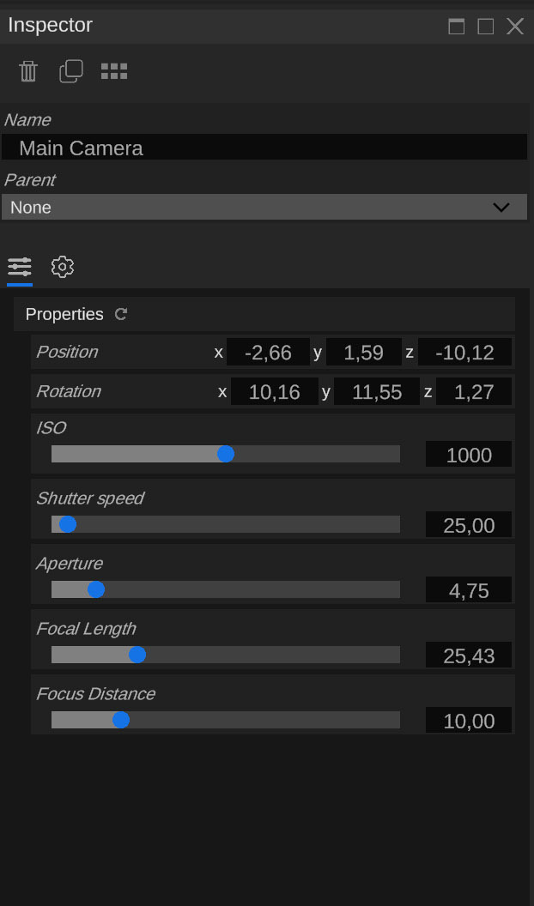
Task: Click the ISO value box showing 1000
Action: point(469,455)
